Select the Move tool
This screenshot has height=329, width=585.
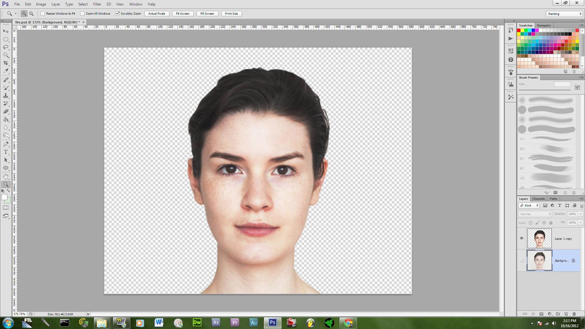(x=6, y=31)
